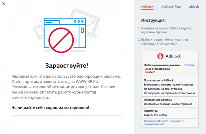
Task: Click 'Не лишайте себя хороших материалов!' text
Action: point(50,108)
